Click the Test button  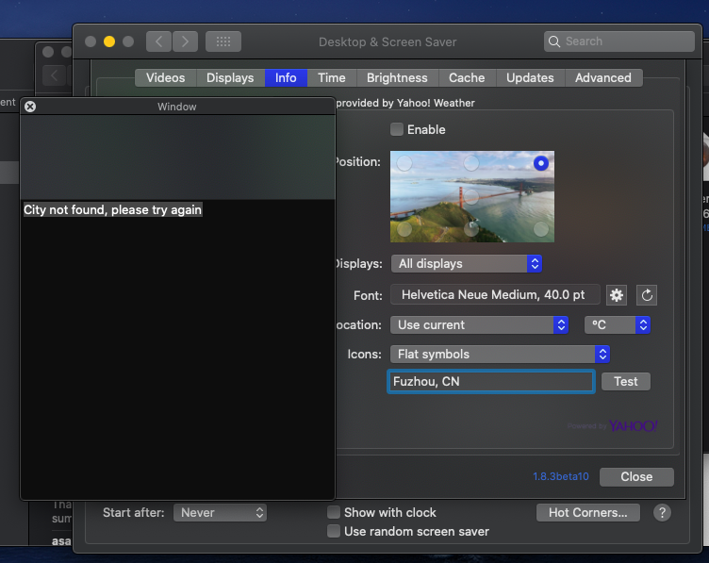pyautogui.click(x=626, y=382)
